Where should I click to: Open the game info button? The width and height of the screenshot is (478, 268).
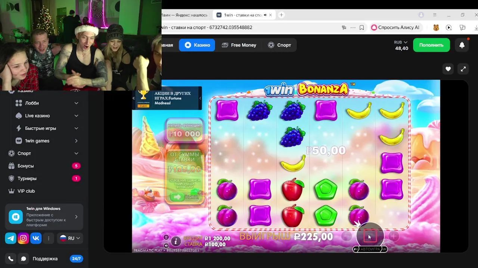coord(176,241)
